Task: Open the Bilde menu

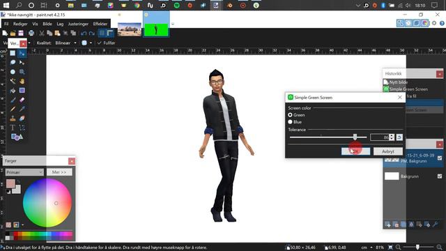Action: pyautogui.click(x=47, y=24)
